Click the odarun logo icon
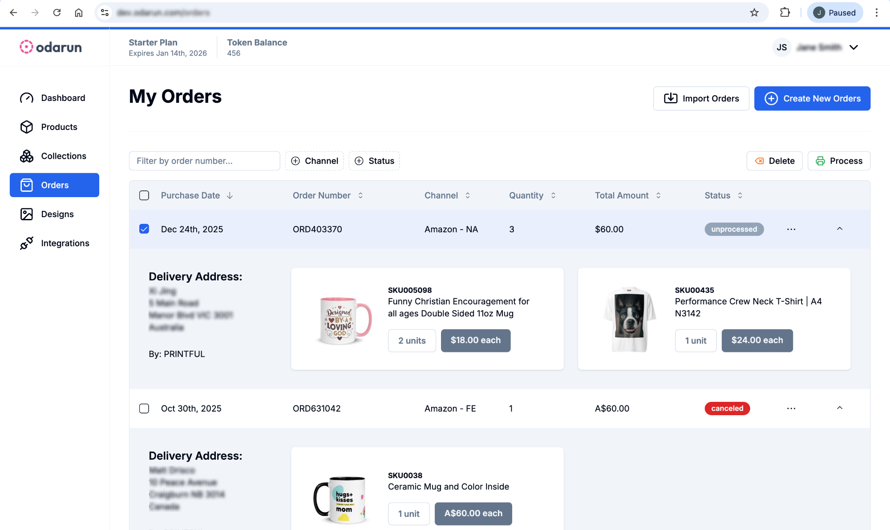The width and height of the screenshot is (890, 530). pyautogui.click(x=26, y=47)
